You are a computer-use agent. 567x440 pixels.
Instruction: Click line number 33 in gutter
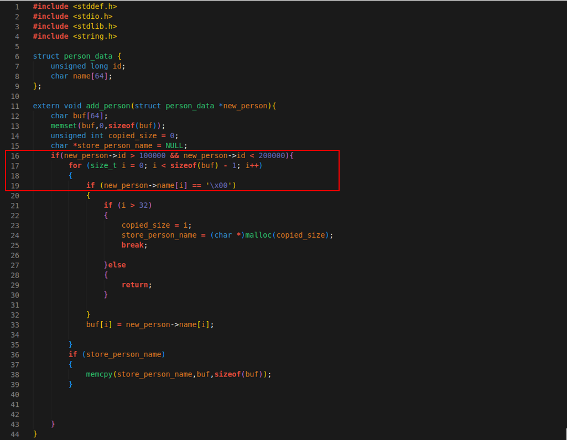pos(15,325)
